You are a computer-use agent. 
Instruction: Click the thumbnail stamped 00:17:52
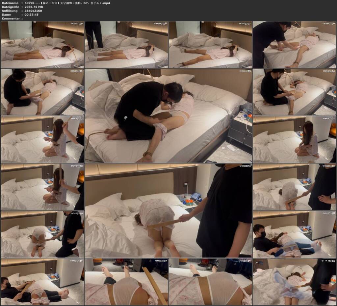[295, 139]
